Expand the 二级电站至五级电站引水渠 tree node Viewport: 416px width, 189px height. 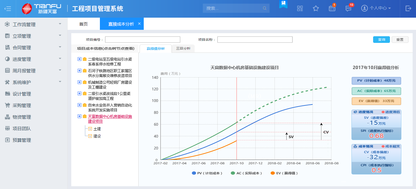point(79,59)
